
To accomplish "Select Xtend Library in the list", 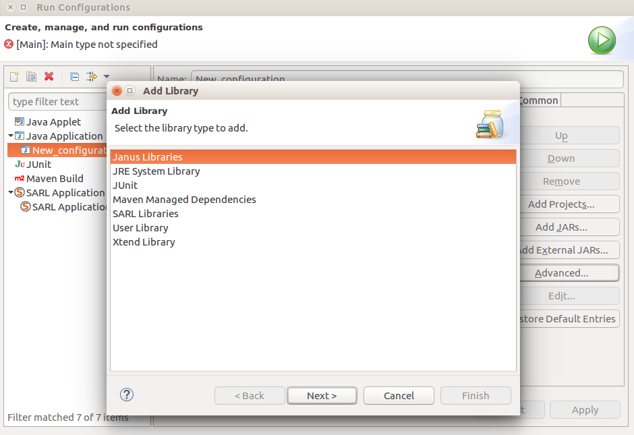I will click(313, 241).
